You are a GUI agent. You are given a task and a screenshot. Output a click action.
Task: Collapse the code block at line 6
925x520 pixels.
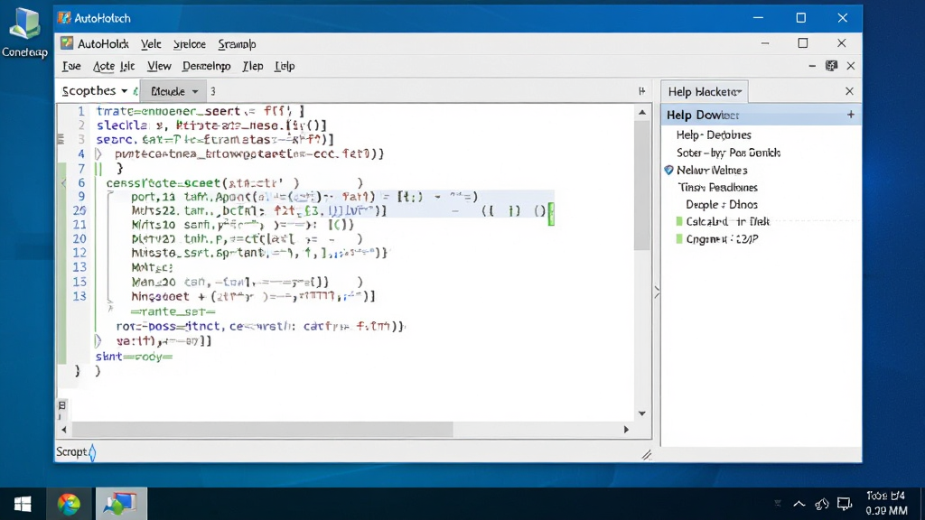64,182
